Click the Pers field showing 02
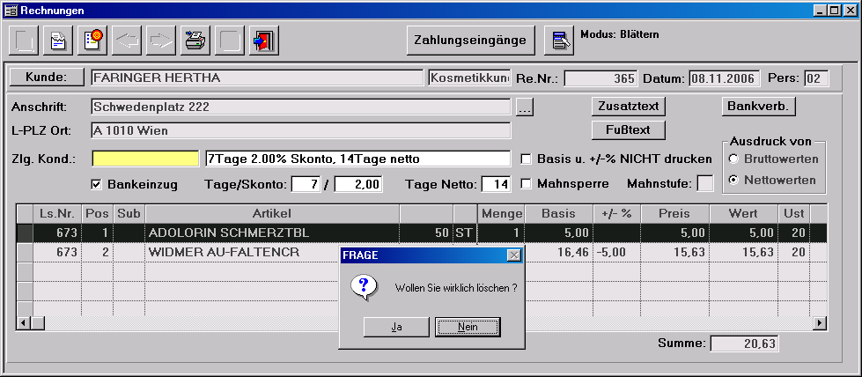Screen dimensions: 862x377 [816, 78]
